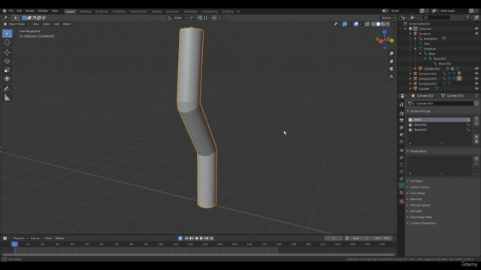
Task: Open the viewport Add menu
Action: click(57, 24)
